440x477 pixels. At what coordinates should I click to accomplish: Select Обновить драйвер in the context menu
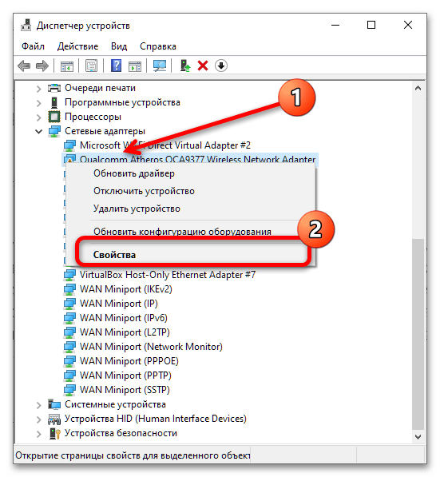point(134,173)
